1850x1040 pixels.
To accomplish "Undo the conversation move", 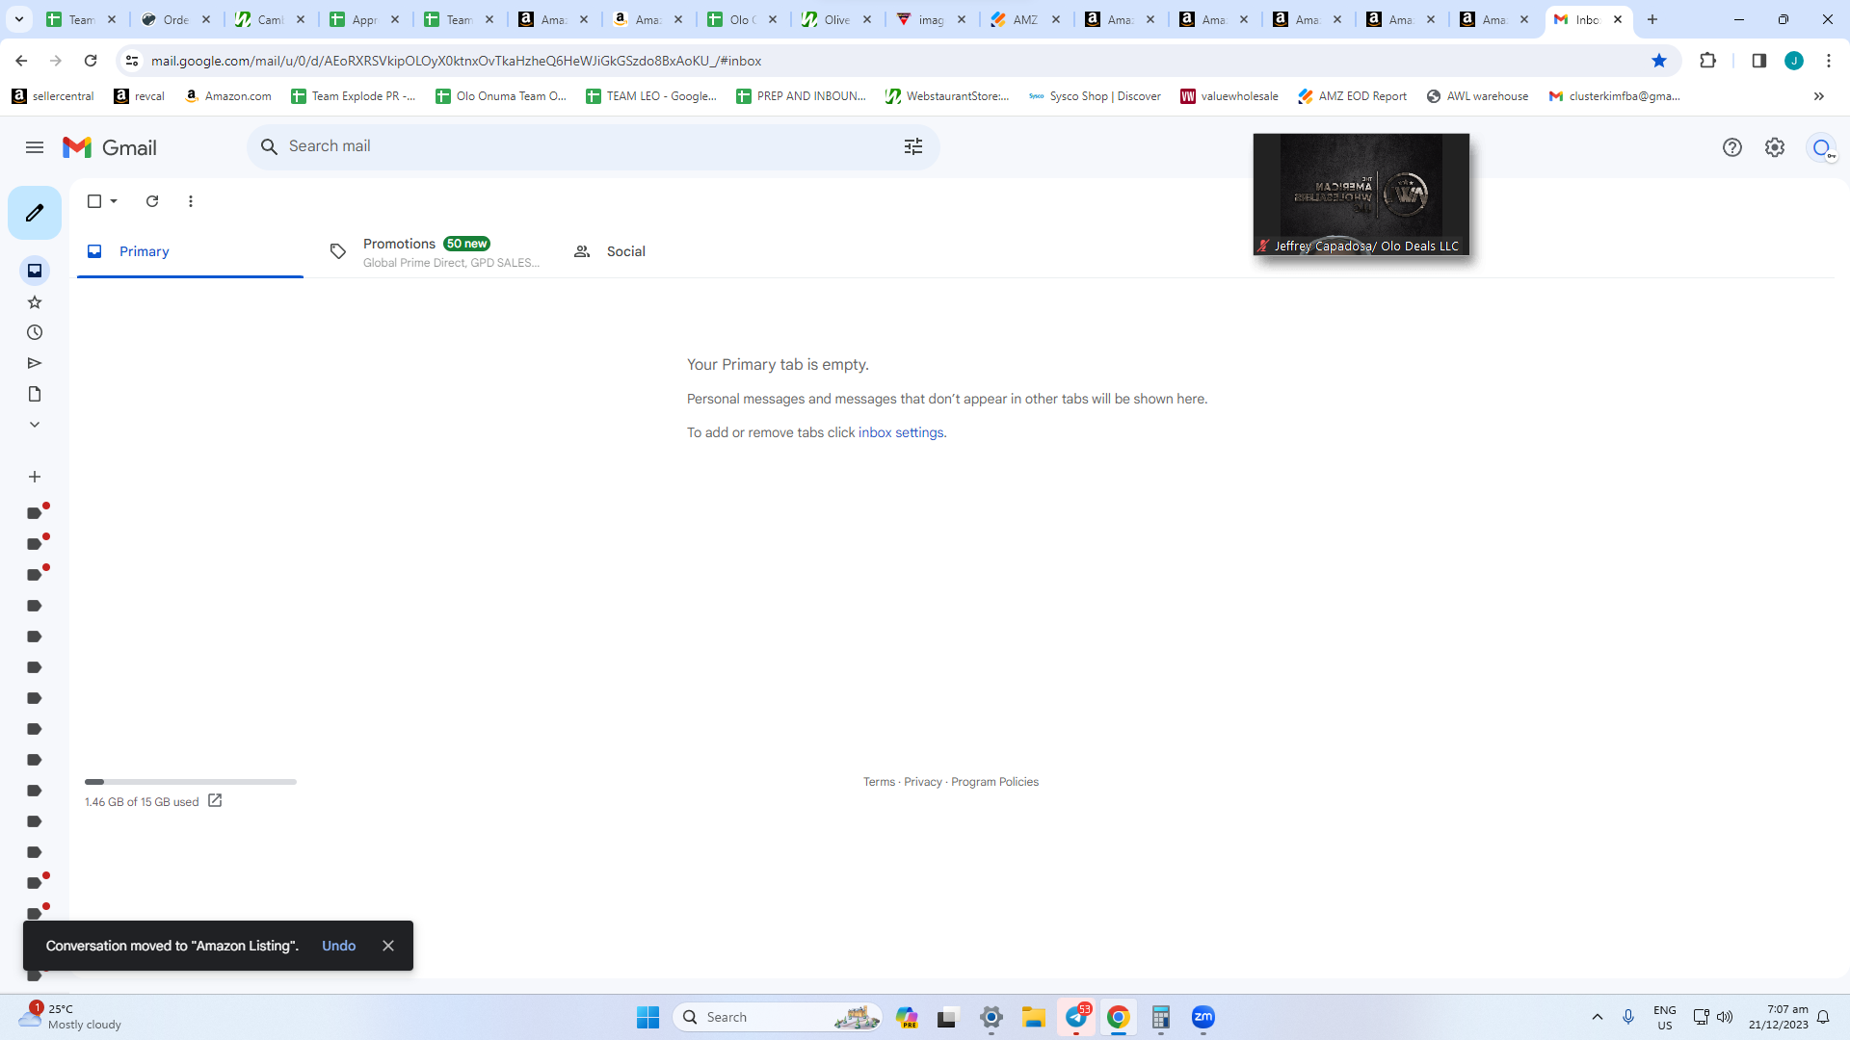I will coord(339,946).
